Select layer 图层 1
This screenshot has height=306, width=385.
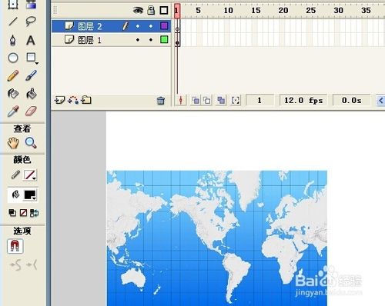pyautogui.click(x=111, y=40)
